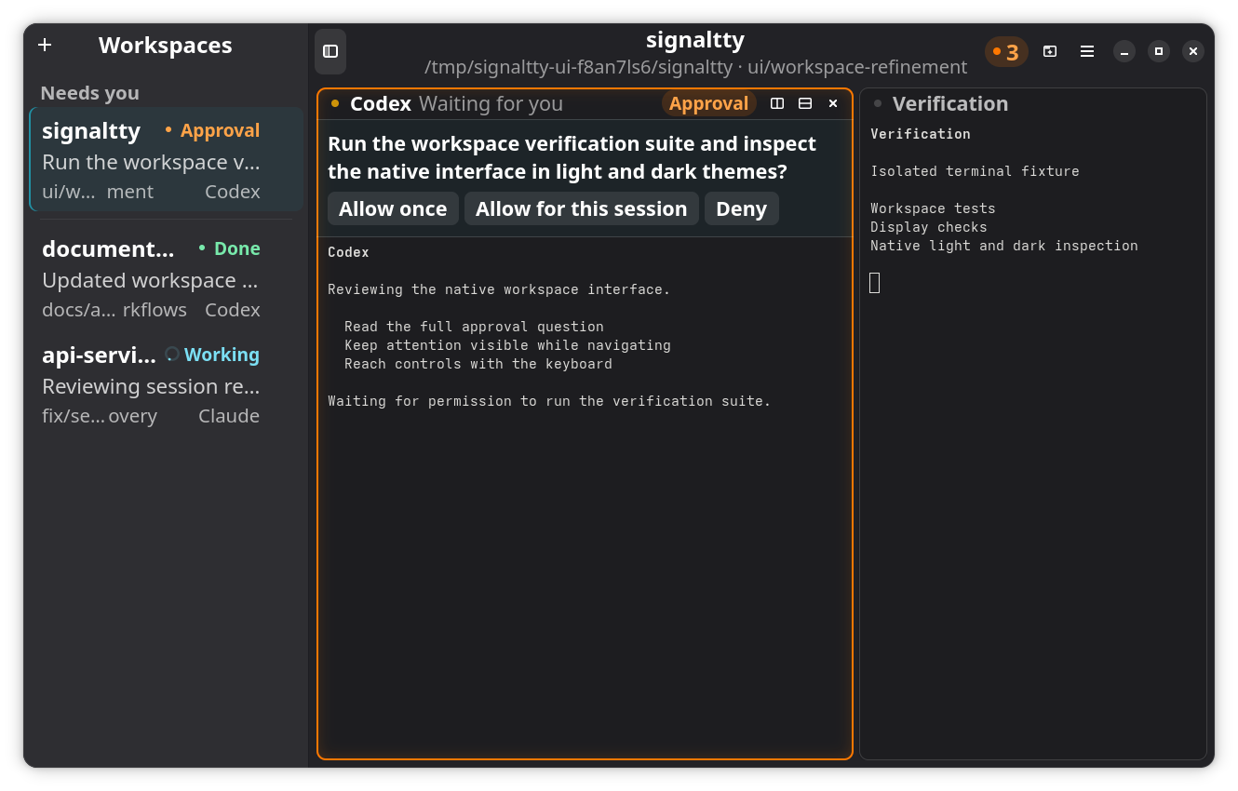
Task: Click the working spinner icon beside api-servi
Action: pos(171,354)
